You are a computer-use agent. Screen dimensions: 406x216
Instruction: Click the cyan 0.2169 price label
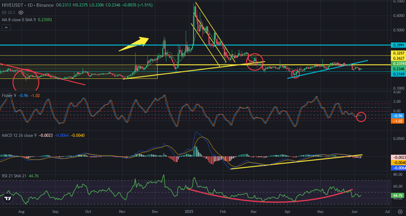point(398,74)
